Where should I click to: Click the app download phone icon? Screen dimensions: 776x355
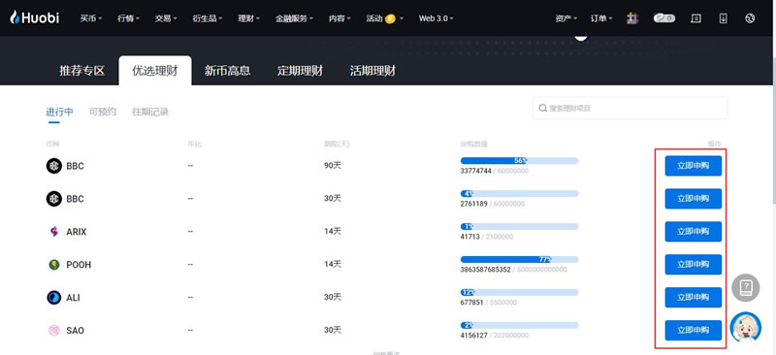click(x=723, y=18)
